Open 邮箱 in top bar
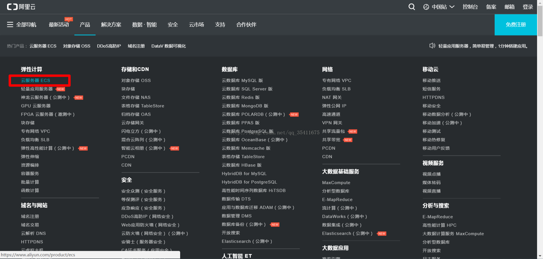The height and width of the screenshot is (259, 543). 510,7
